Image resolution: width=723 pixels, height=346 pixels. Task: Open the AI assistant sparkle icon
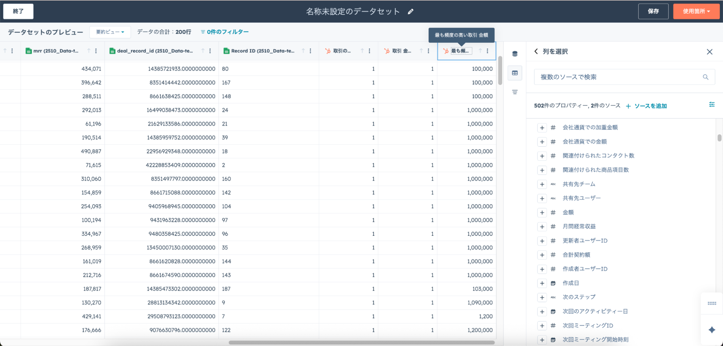click(711, 329)
